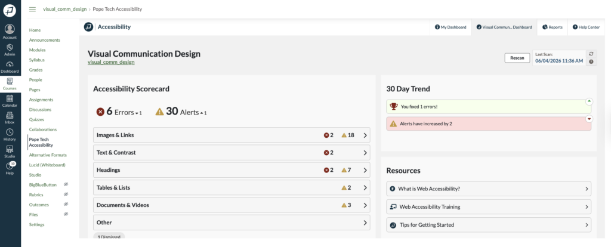Open the History clock icon
The width and height of the screenshot is (611, 247).
coord(10,132)
